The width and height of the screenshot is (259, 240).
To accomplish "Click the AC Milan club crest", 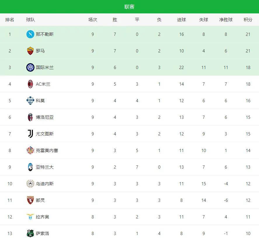I will click(x=30, y=84).
